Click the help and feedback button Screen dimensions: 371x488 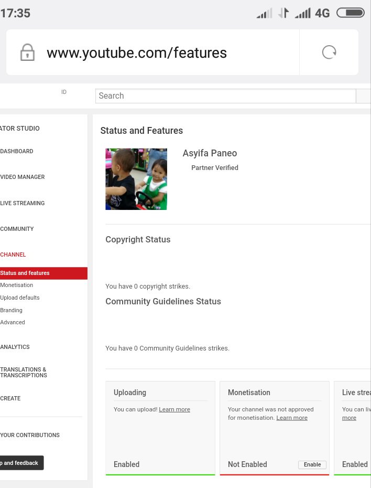(x=21, y=463)
